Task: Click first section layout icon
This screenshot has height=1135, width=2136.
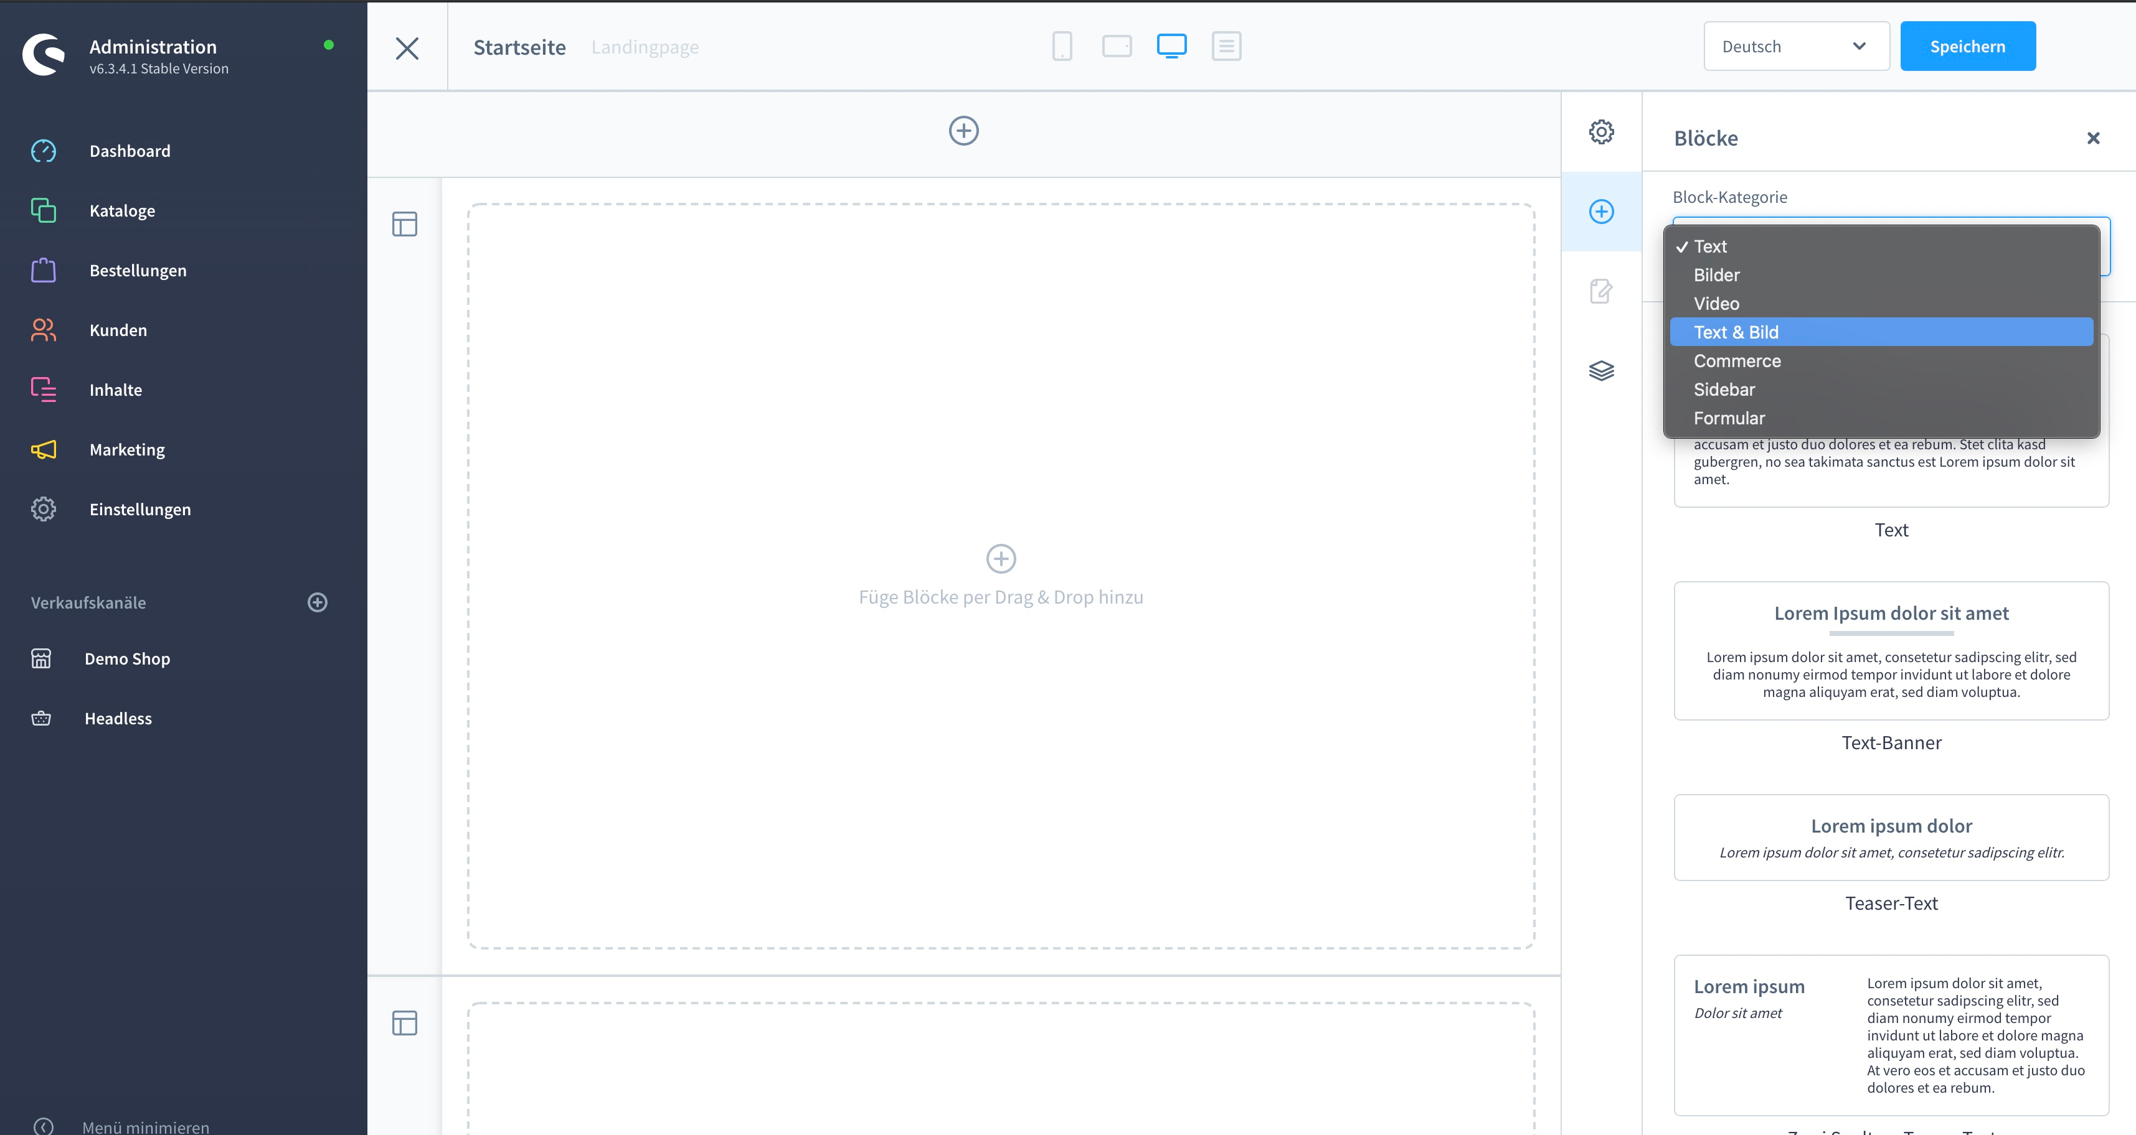Action: (405, 223)
